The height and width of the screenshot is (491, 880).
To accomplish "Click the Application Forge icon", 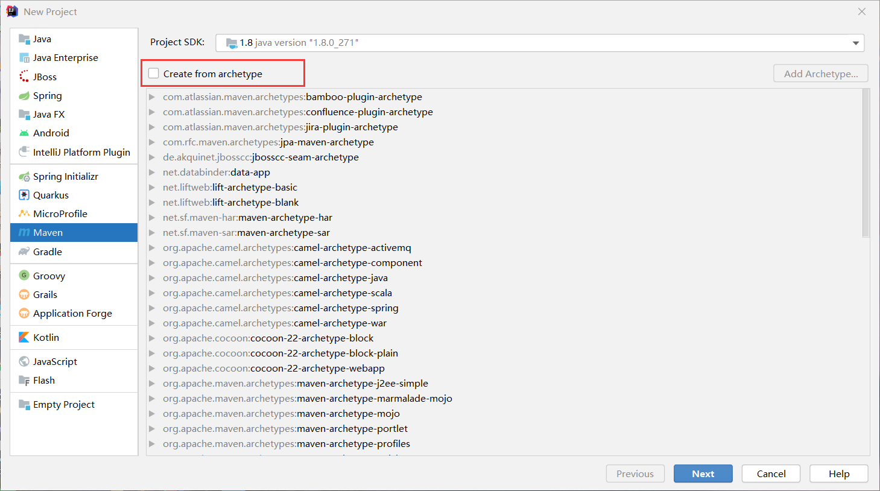I will [24, 313].
